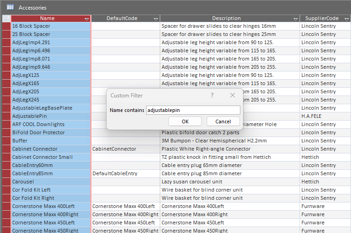Click the AdjLegX245 cell
The image size is (351, 233).
51,100
